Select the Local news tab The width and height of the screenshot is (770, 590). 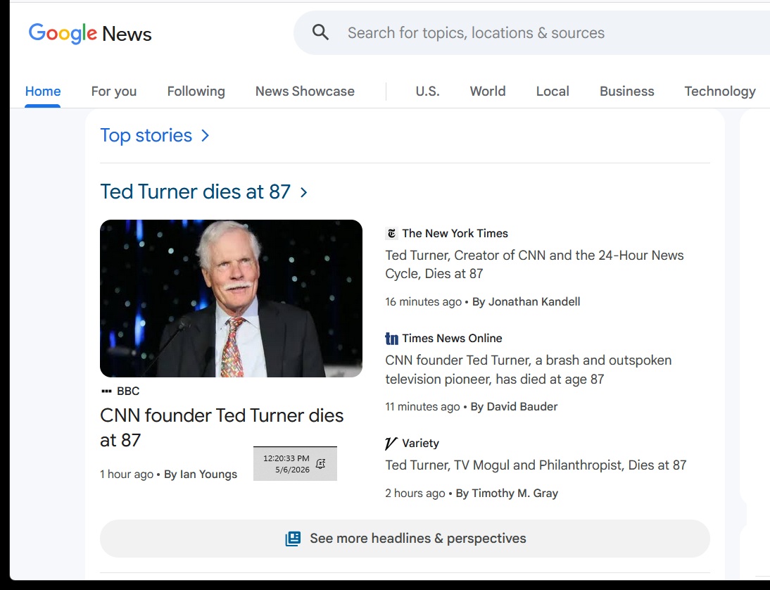(553, 92)
